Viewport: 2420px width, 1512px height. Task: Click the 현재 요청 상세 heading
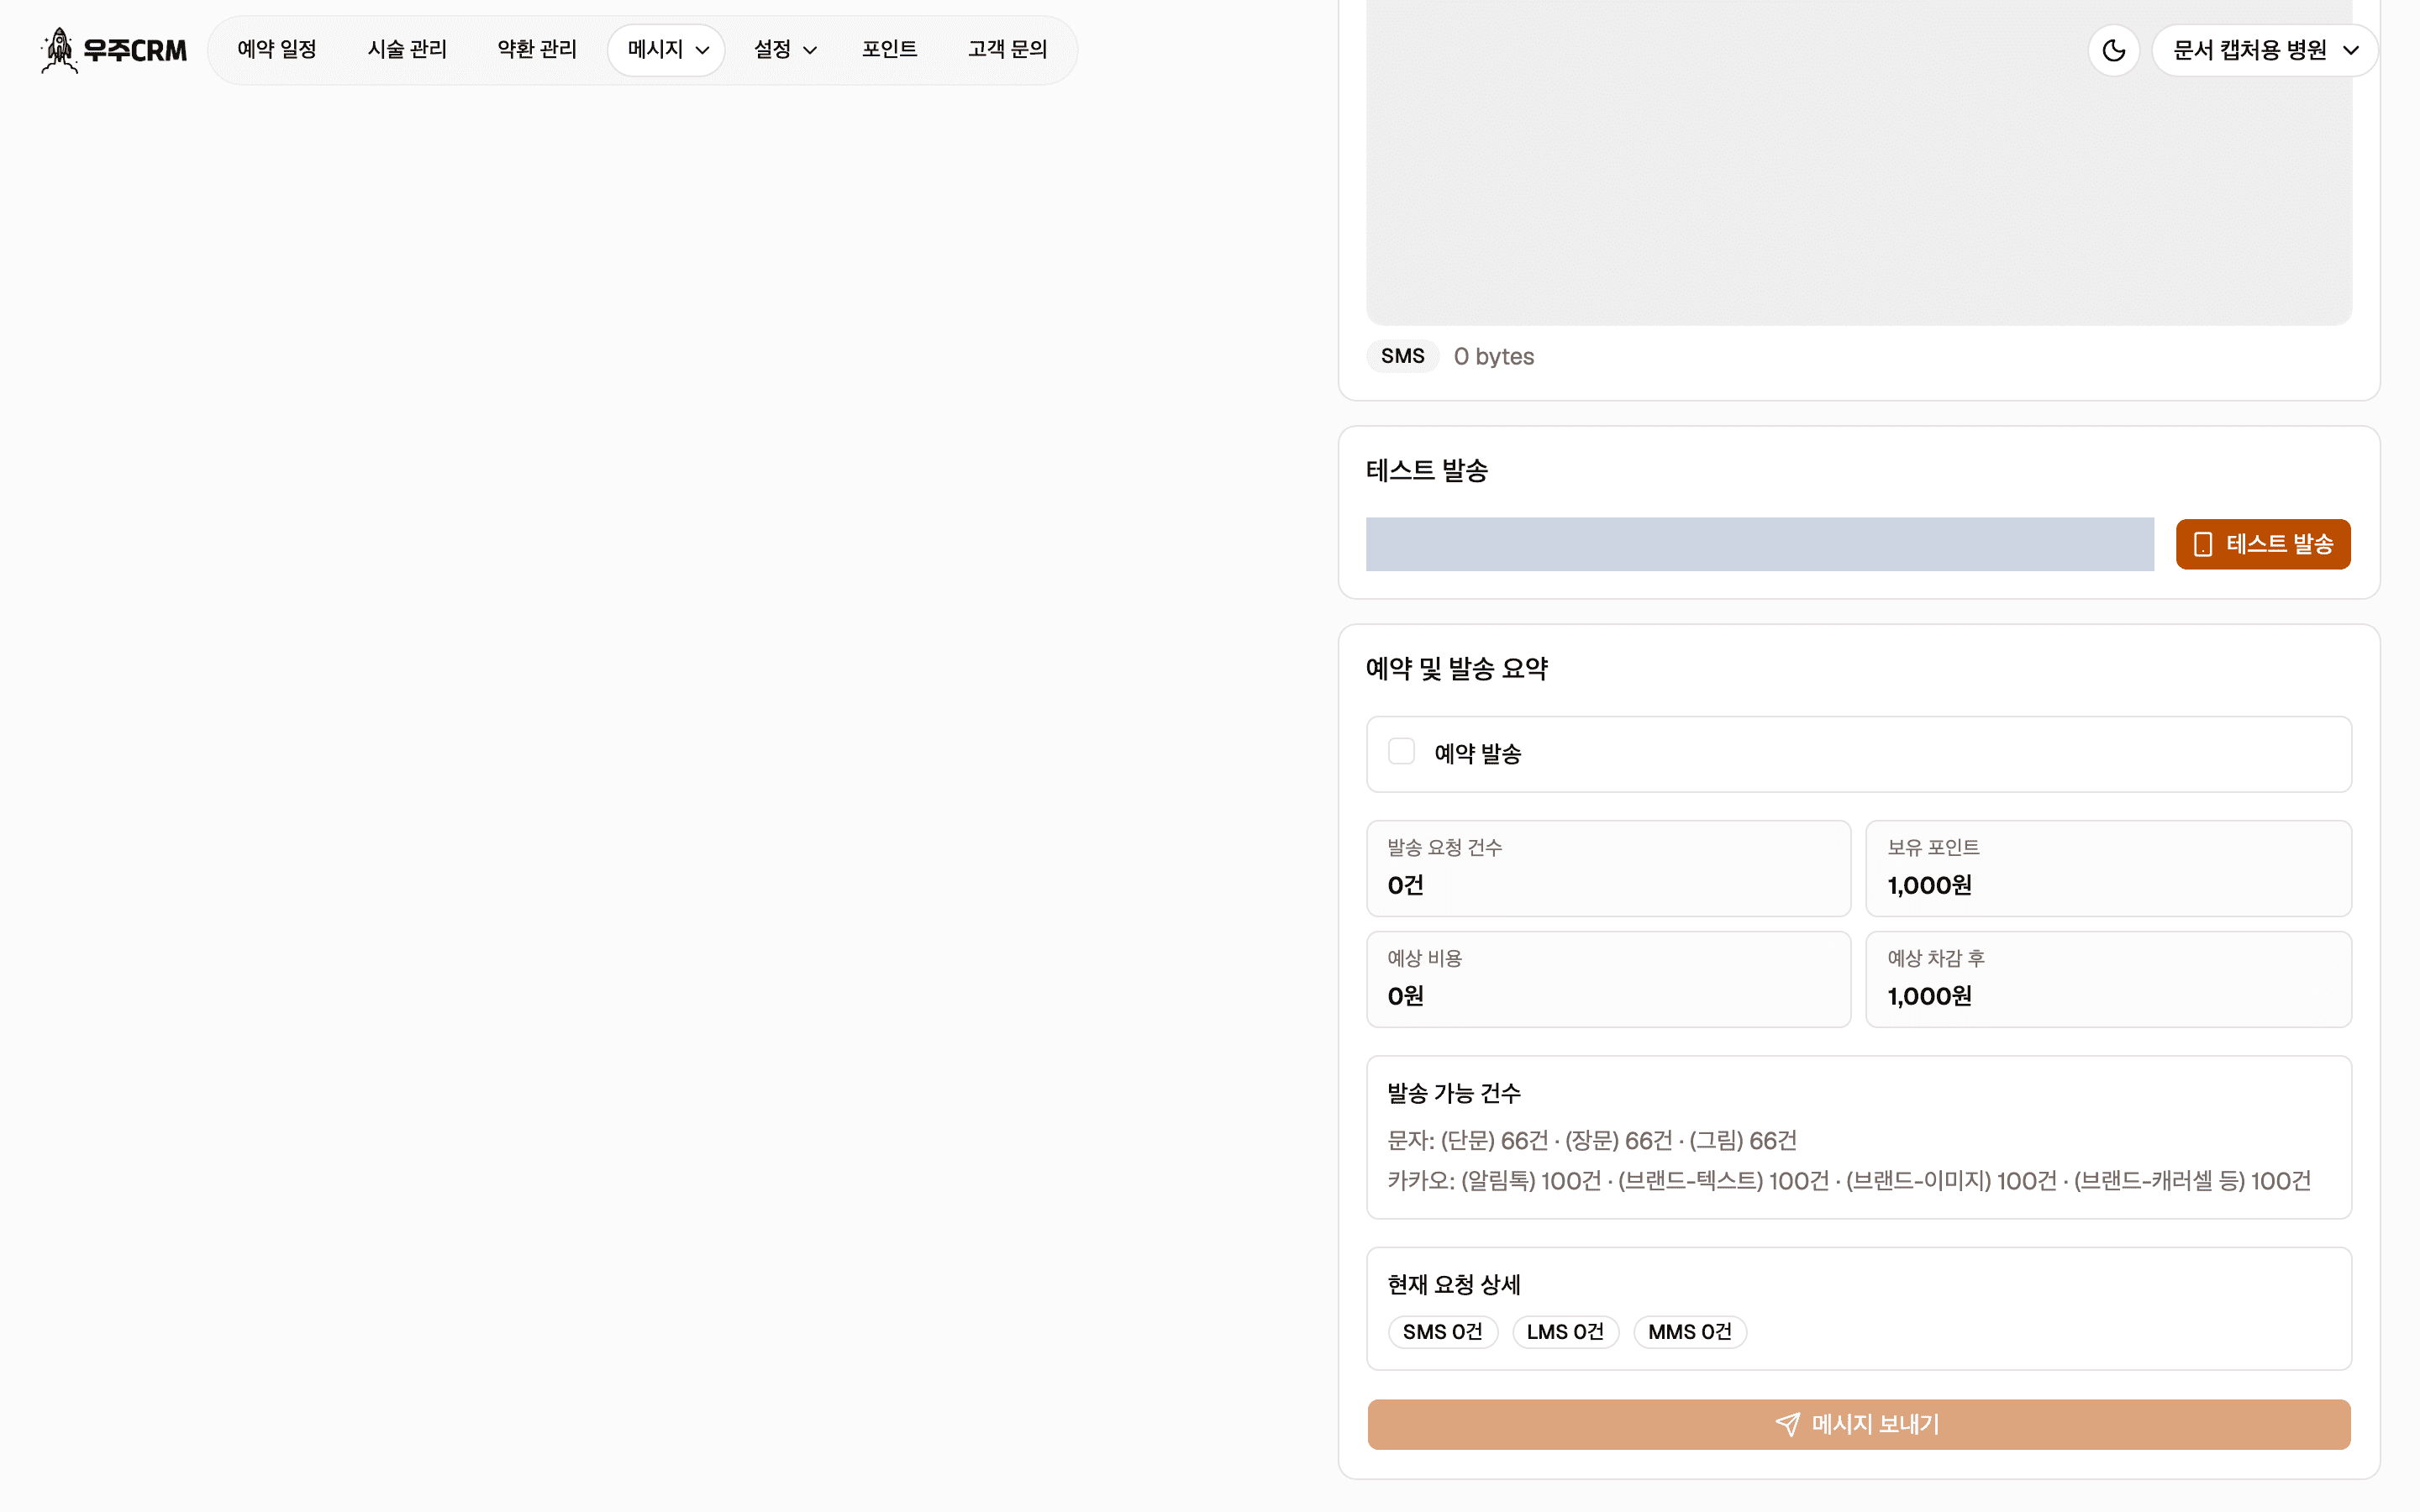[x=1454, y=1284]
